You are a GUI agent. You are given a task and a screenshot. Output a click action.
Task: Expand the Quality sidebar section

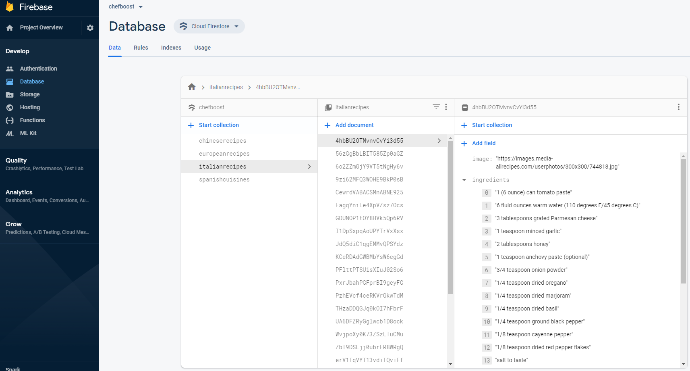pyautogui.click(x=50, y=164)
